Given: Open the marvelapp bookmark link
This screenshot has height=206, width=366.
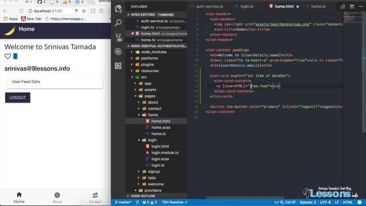Looking at the screenshot, I should click(x=66, y=19).
